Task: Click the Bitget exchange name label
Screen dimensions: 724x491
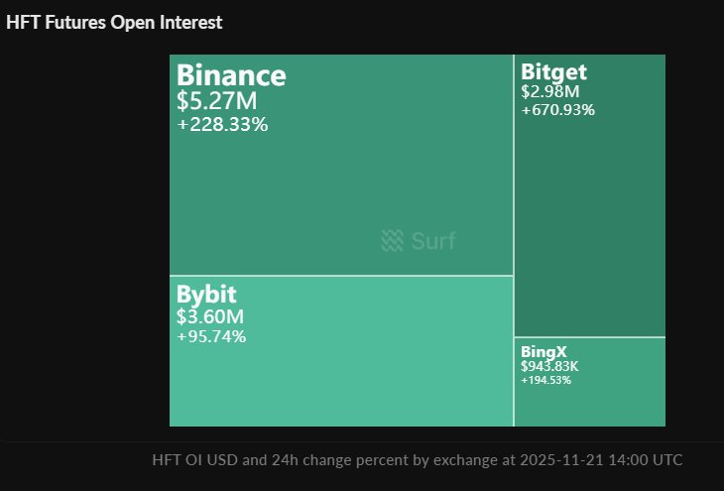Action: click(x=553, y=72)
